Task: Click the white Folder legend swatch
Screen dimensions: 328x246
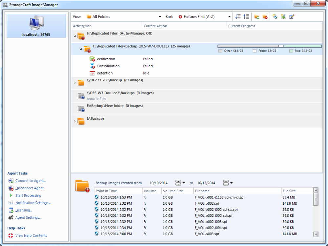Action: [x=255, y=51]
